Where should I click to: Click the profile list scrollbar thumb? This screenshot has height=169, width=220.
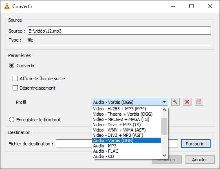click(164, 126)
